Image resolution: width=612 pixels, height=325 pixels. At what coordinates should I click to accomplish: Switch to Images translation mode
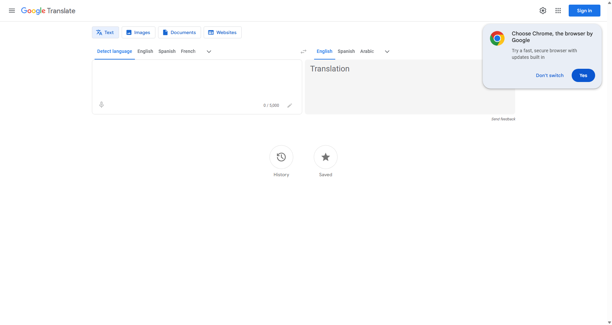[138, 32]
